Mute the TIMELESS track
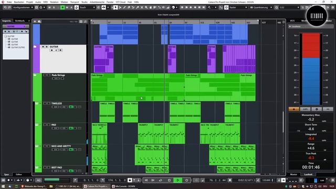336x189 pixels. [x=45, y=103]
